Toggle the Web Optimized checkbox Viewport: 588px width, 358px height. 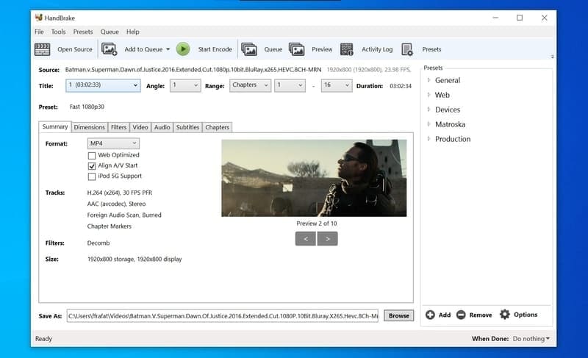(x=91, y=155)
